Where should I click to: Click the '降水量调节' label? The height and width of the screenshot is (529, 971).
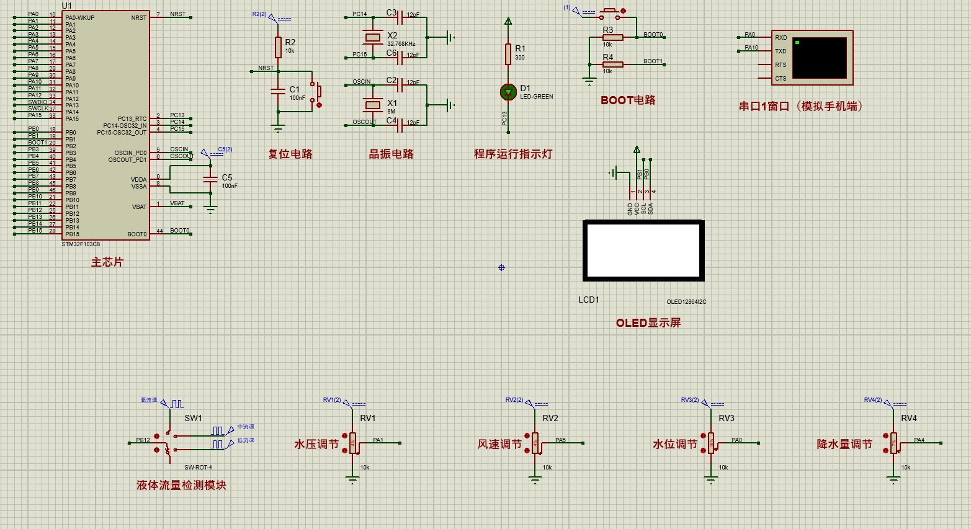coord(844,444)
